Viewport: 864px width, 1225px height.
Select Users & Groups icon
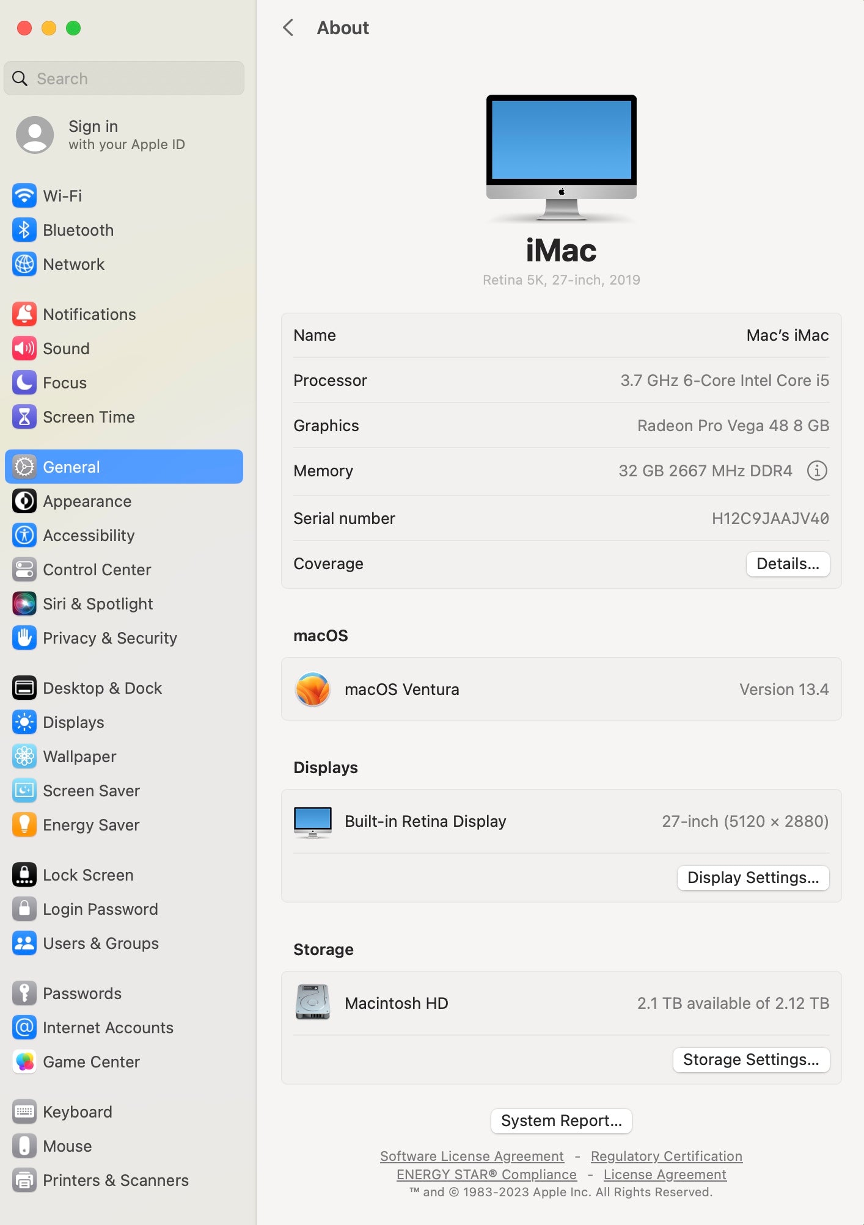click(24, 943)
